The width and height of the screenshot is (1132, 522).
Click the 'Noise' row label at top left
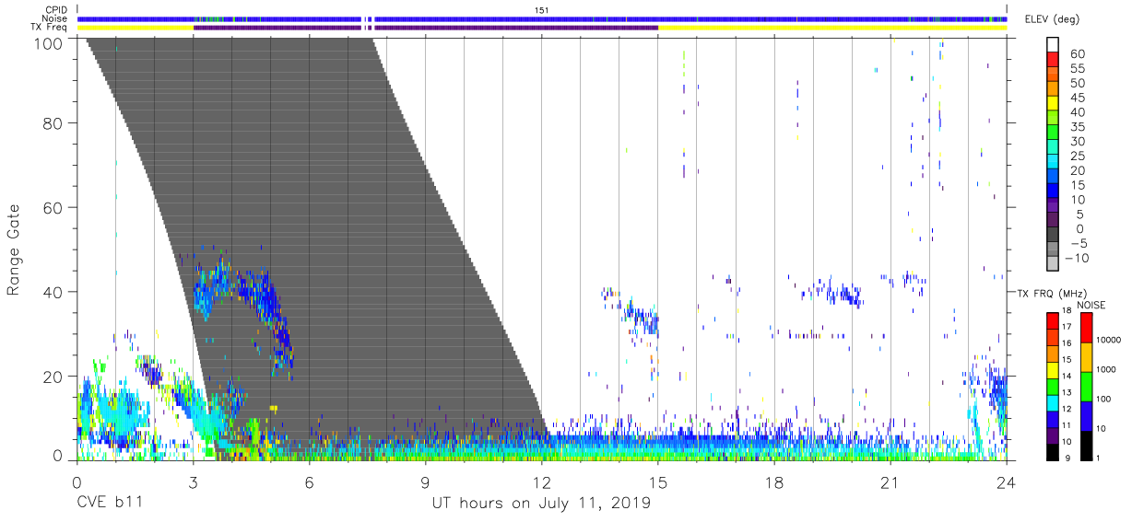(x=54, y=18)
